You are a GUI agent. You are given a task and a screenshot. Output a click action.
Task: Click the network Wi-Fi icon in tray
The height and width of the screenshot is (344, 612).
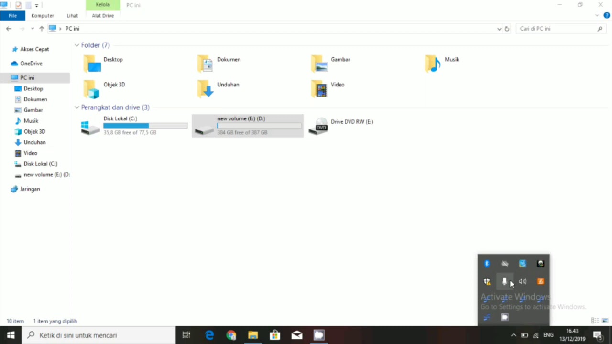point(536,335)
